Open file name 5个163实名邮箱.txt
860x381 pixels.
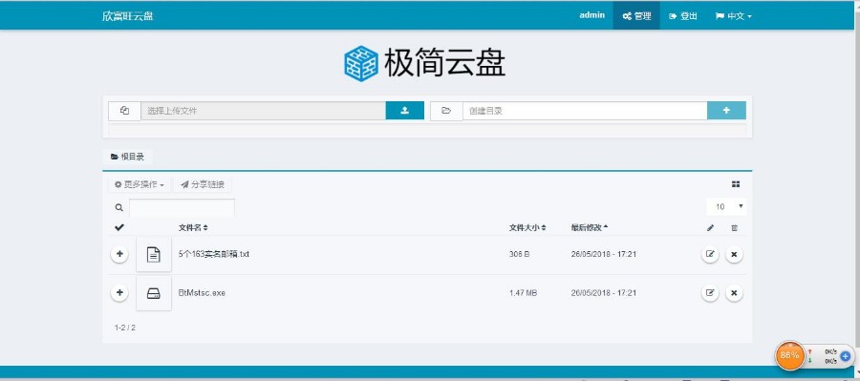(x=214, y=254)
